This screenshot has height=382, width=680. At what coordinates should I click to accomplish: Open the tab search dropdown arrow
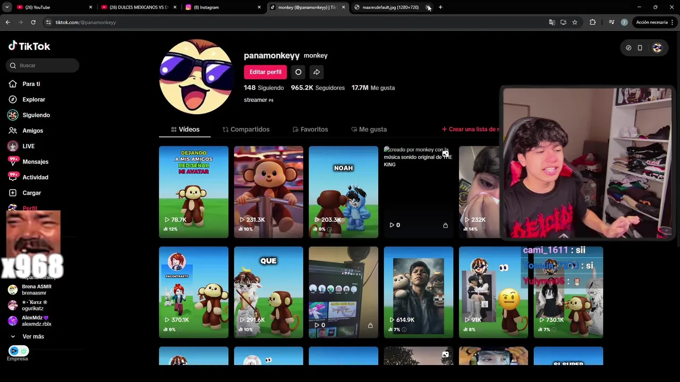coord(7,7)
